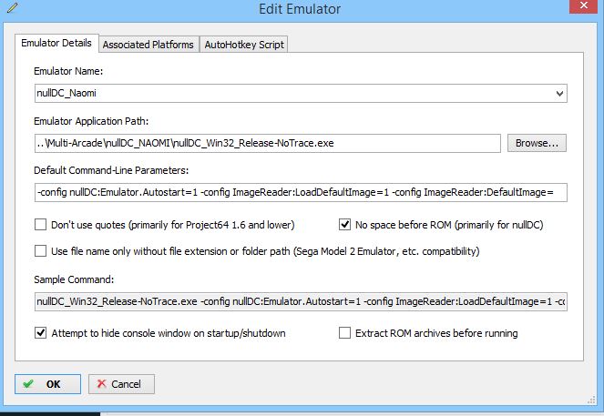Viewport: 604px width, 416px height.
Task: Click the green checkmark icon on OK
Action: pos(30,384)
